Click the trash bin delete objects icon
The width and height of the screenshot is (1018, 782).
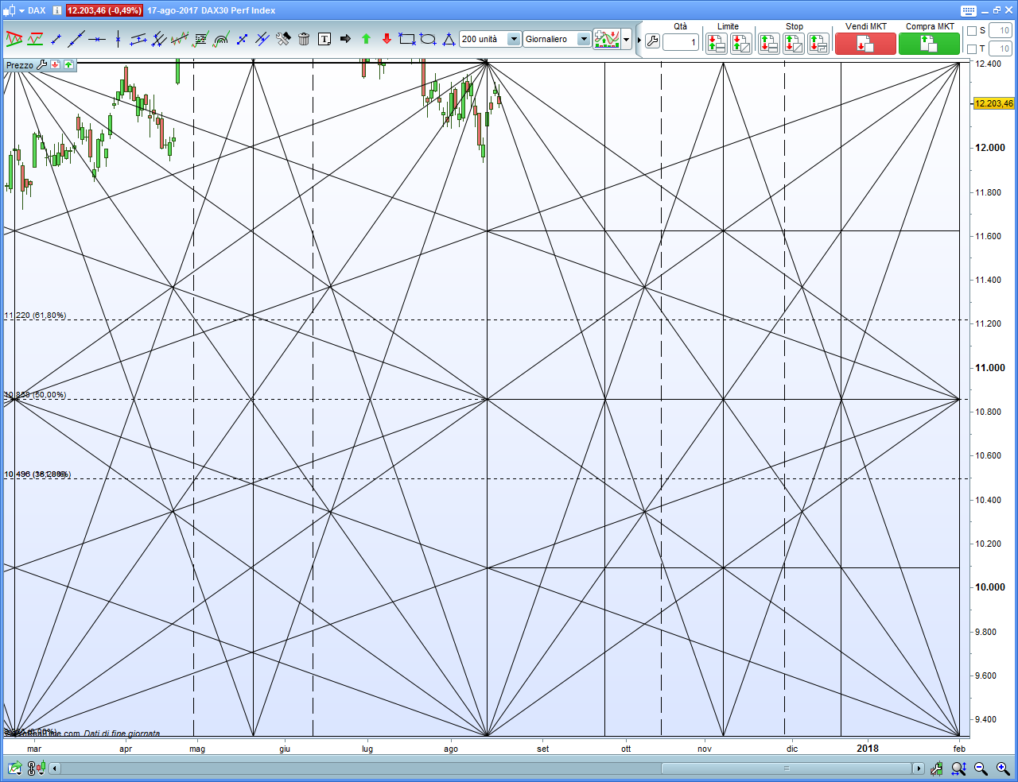(304, 39)
